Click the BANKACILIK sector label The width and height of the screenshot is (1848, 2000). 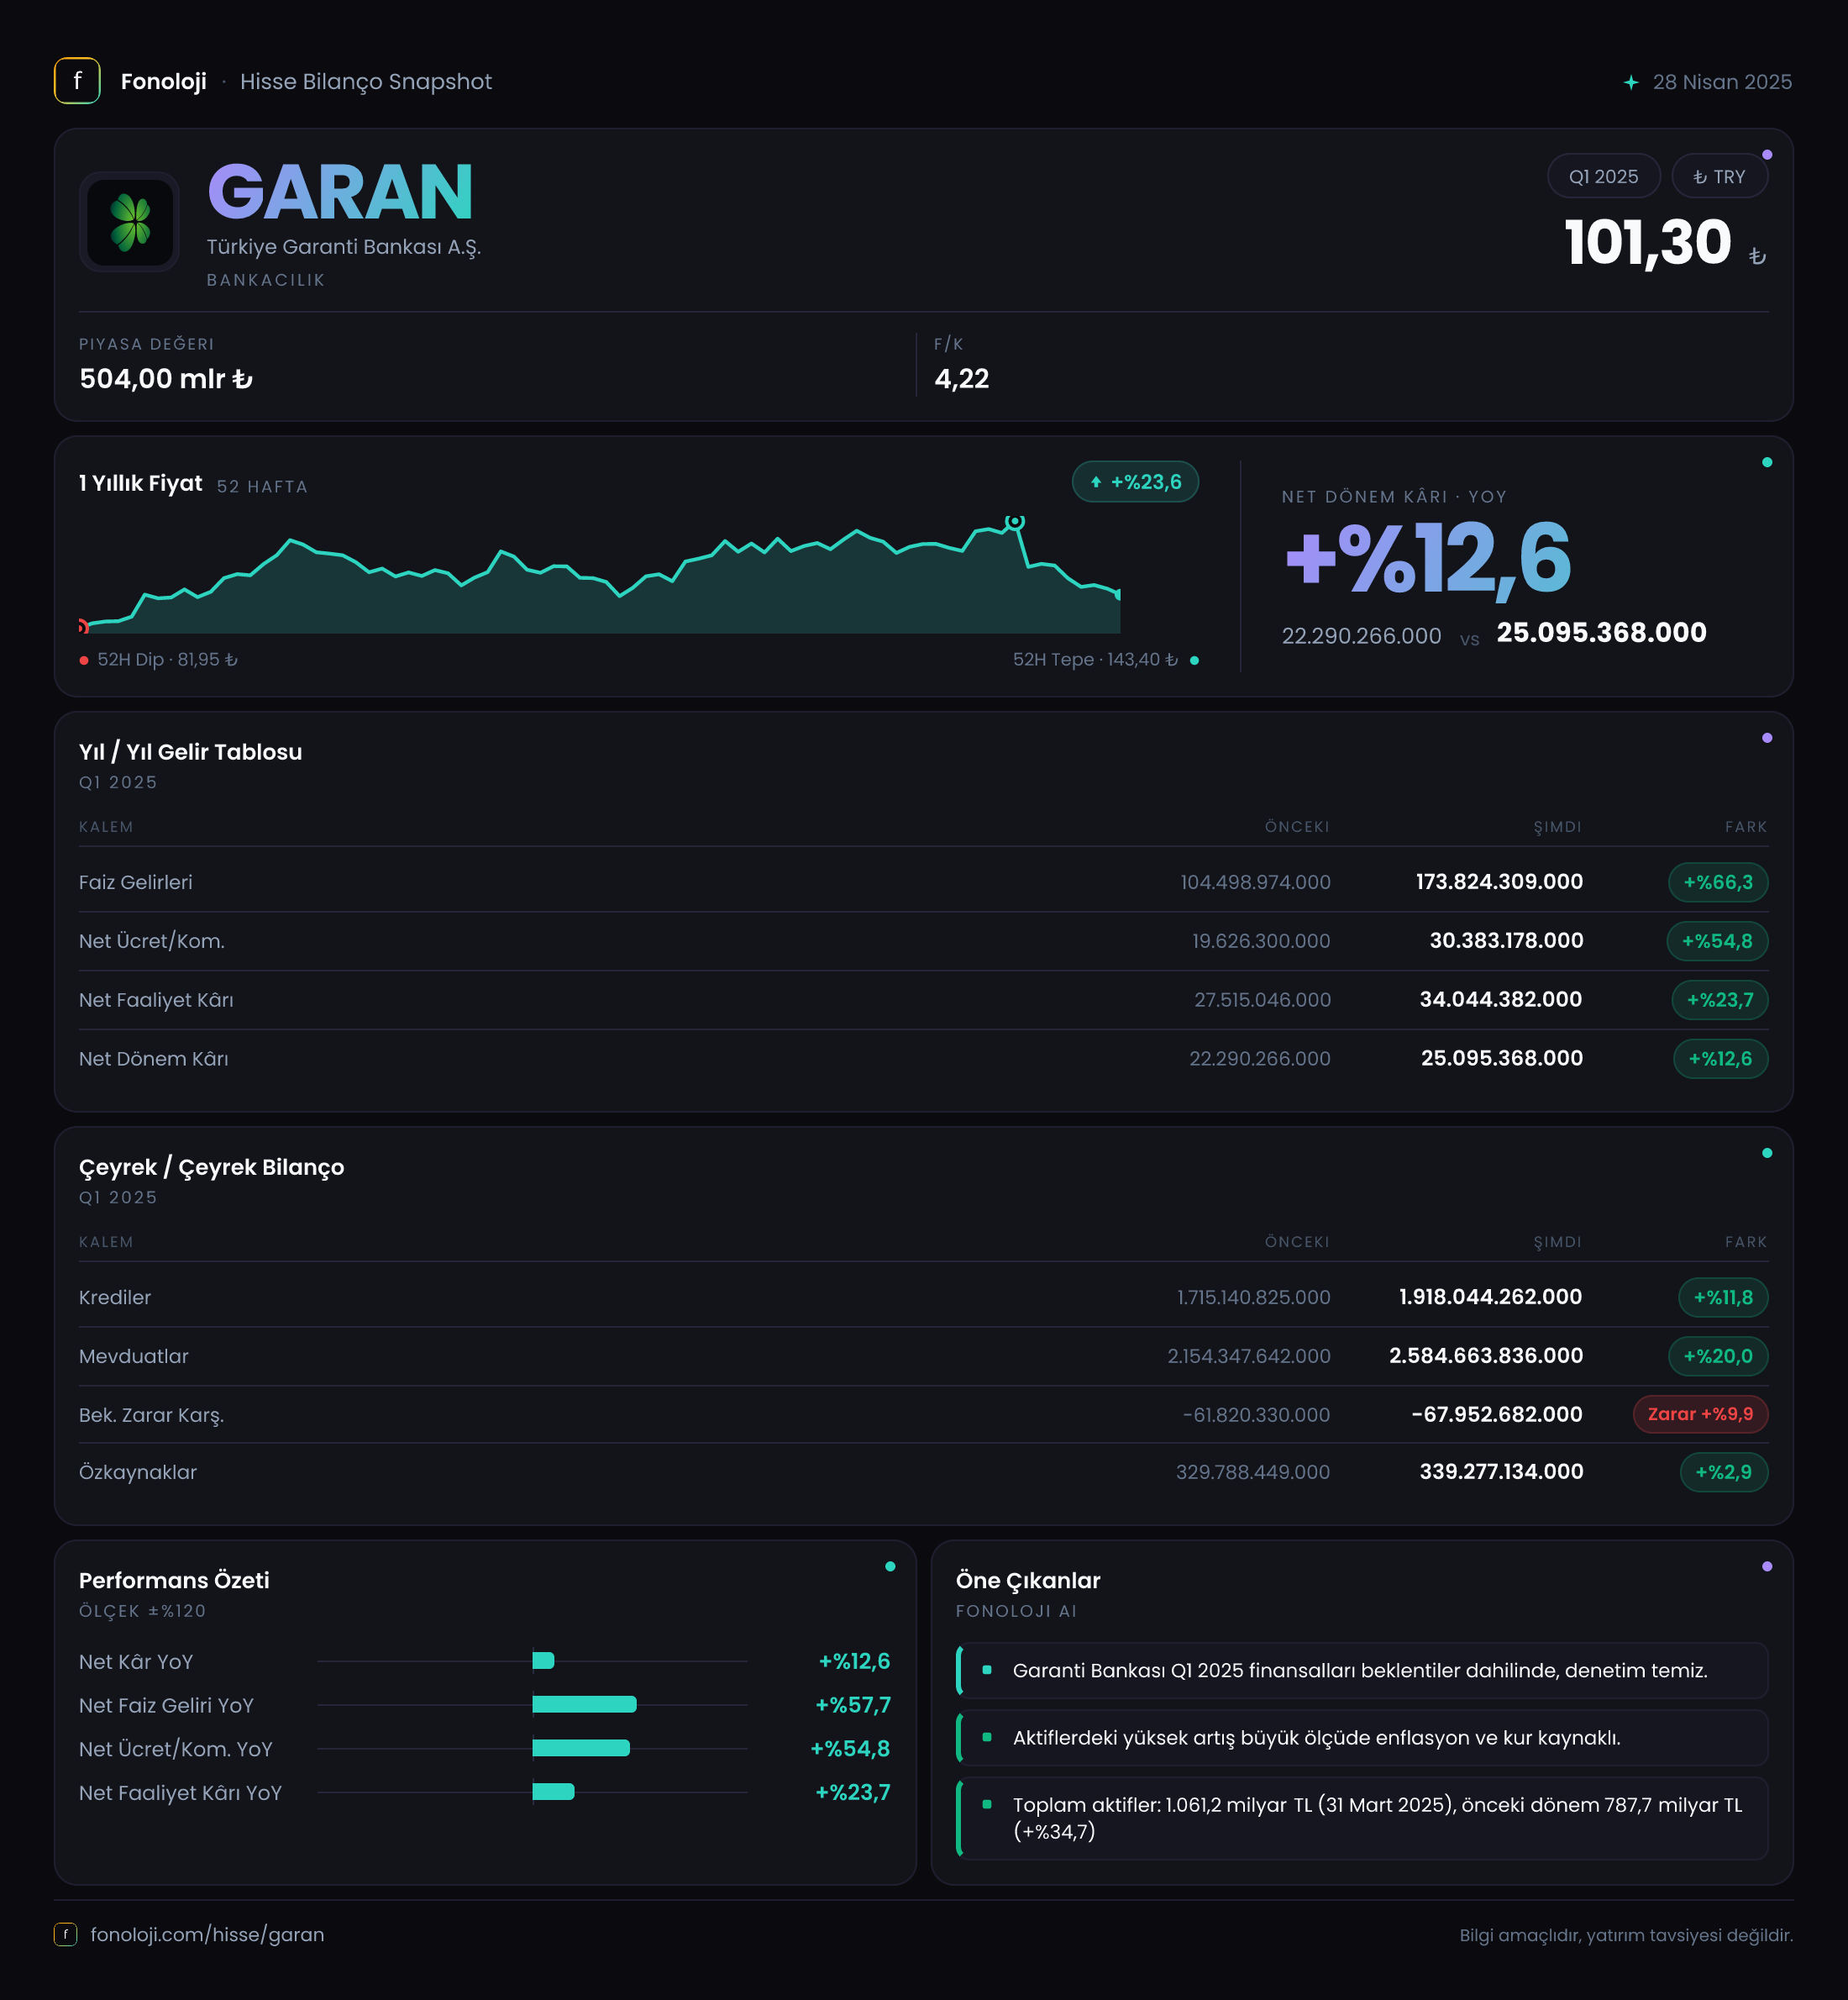tap(266, 280)
